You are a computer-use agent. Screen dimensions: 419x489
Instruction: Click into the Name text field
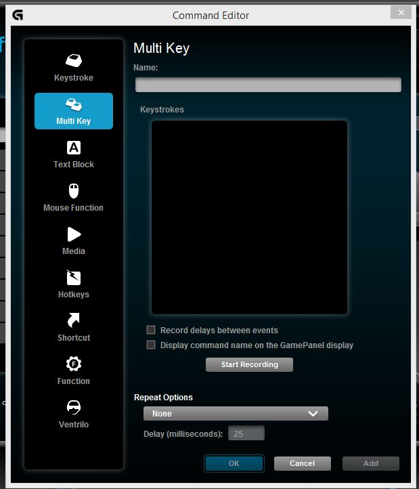pos(268,85)
